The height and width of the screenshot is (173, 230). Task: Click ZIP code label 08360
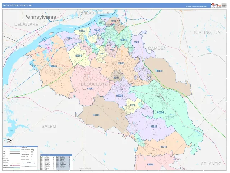click(x=150, y=164)
